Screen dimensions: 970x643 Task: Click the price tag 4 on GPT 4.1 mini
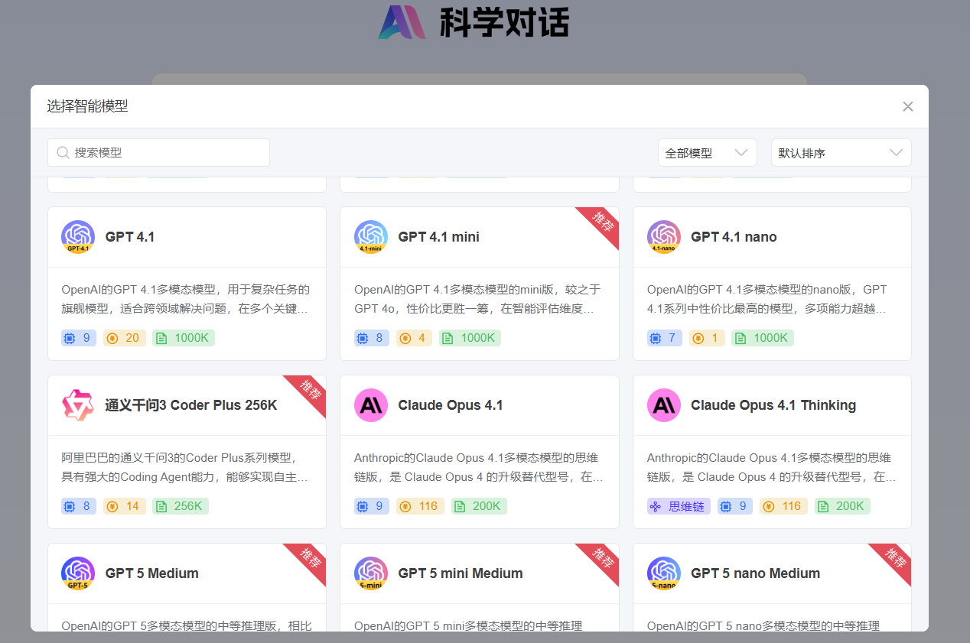coord(414,338)
